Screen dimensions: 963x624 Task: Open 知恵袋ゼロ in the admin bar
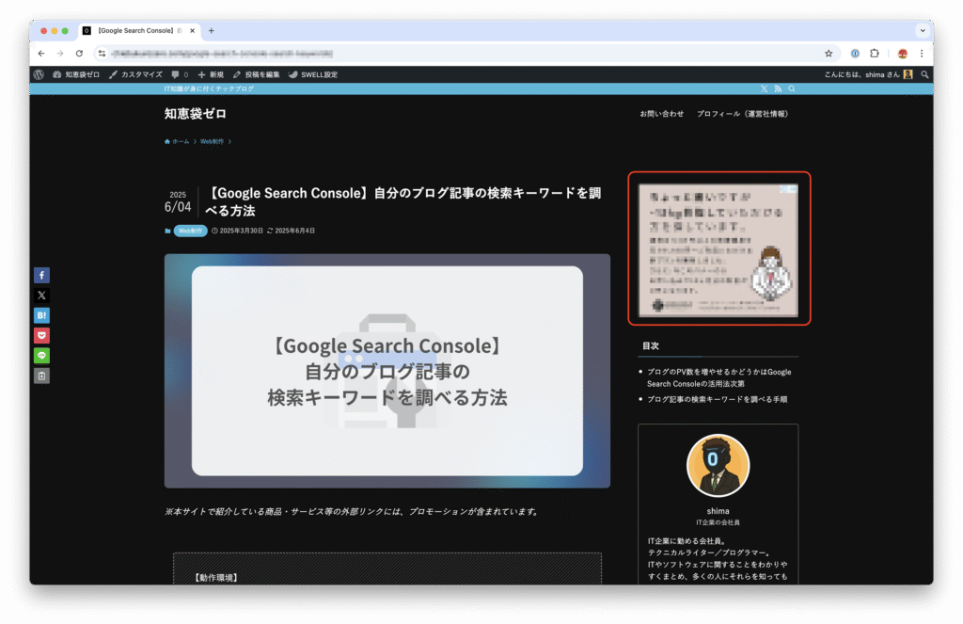pyautogui.click(x=76, y=74)
